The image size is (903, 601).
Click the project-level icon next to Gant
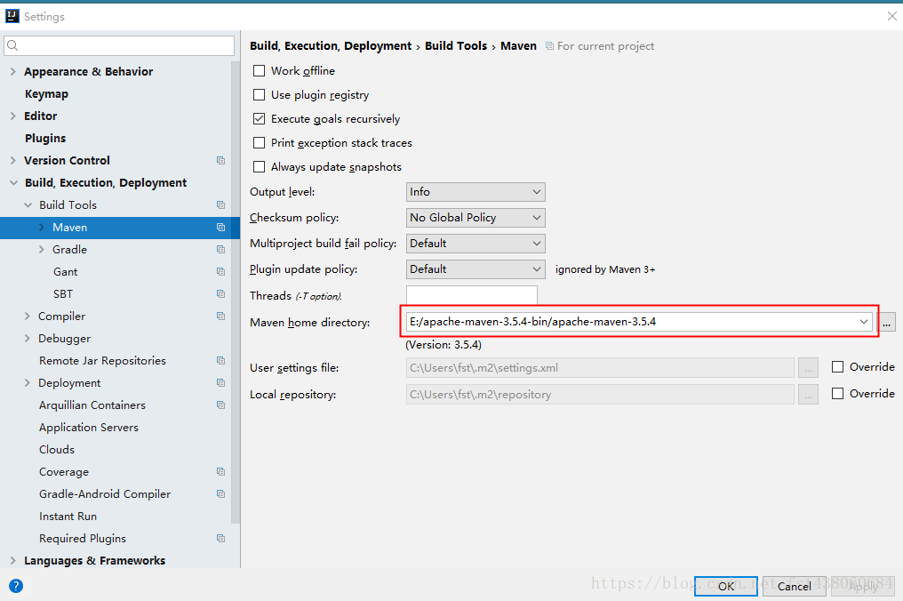point(220,271)
